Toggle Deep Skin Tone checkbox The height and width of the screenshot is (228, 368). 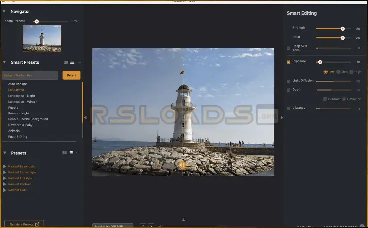pyautogui.click(x=288, y=48)
